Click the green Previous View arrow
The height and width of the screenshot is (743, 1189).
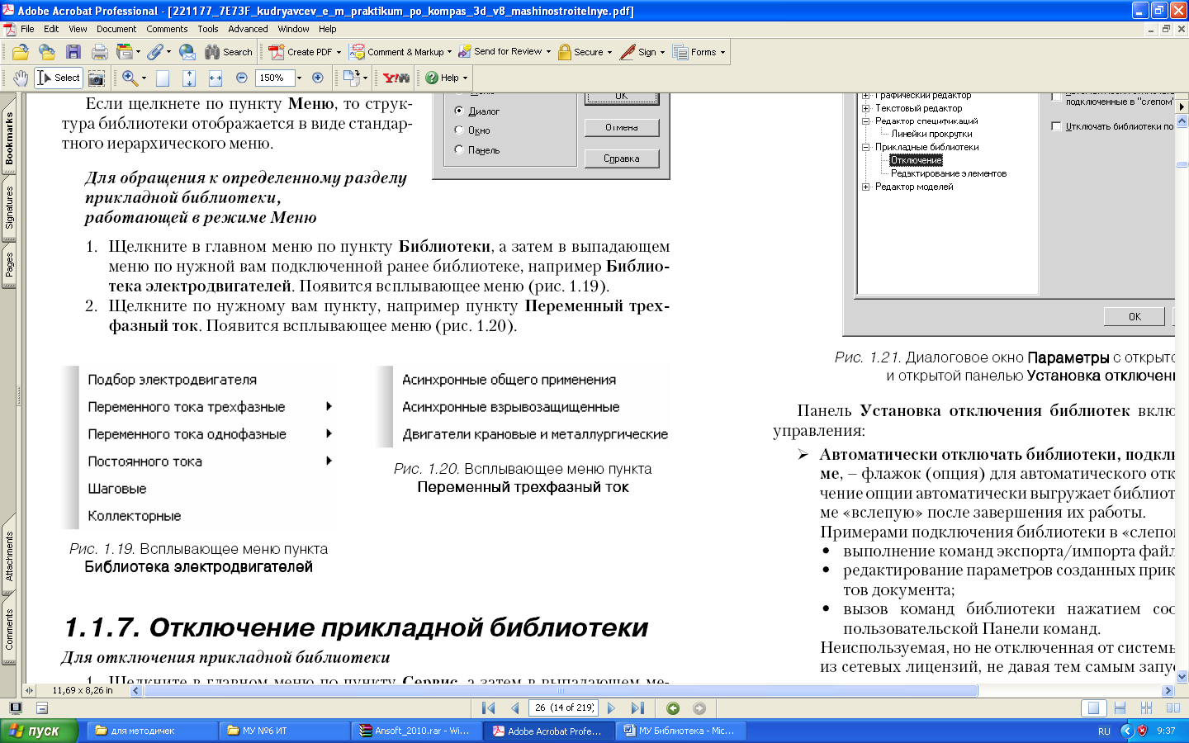pos(673,708)
